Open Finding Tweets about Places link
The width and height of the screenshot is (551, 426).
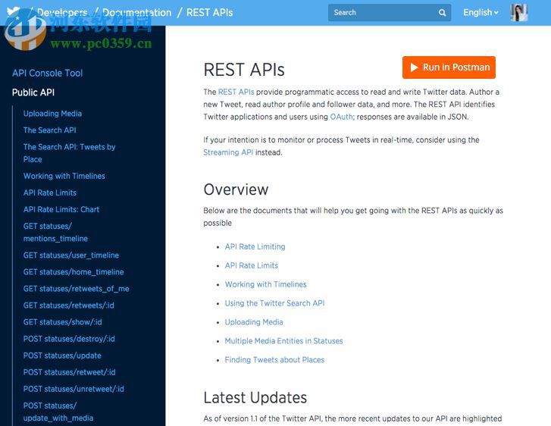274,359
